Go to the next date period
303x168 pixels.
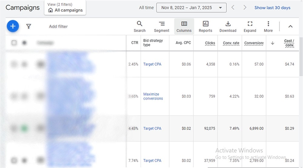coord(245,8)
